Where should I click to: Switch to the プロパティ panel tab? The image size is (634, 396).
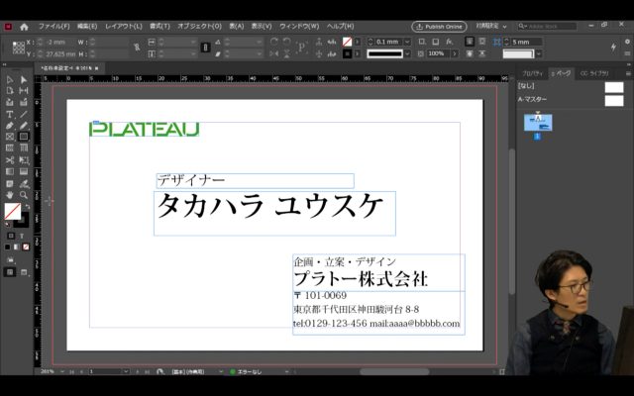[532, 73]
